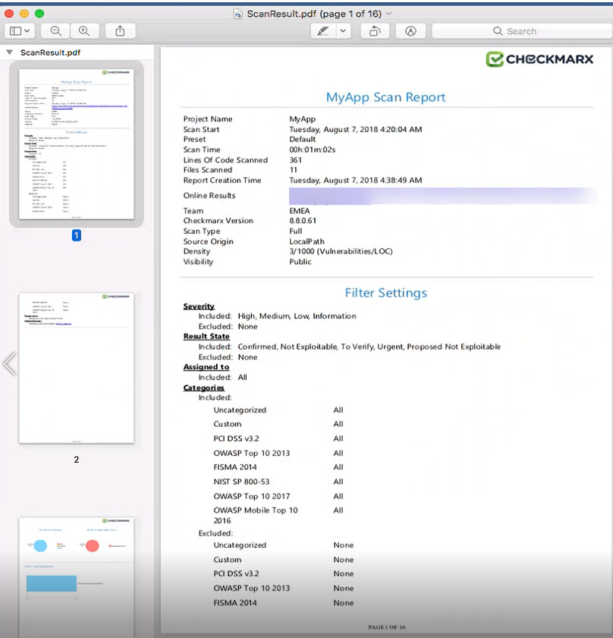Click the zoom in magnifier icon

click(x=84, y=31)
